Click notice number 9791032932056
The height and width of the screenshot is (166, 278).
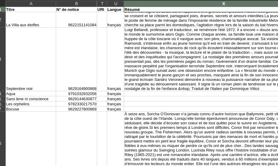(x=76, y=94)
